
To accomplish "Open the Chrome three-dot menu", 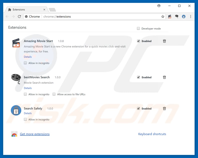I will click(190, 17).
